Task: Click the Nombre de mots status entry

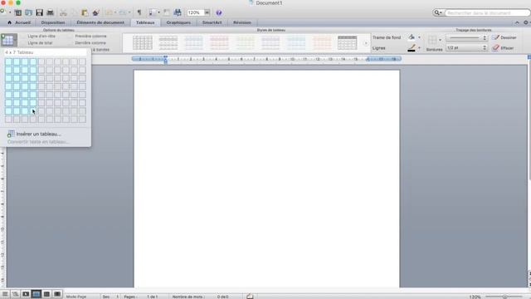Action: [x=188, y=297]
